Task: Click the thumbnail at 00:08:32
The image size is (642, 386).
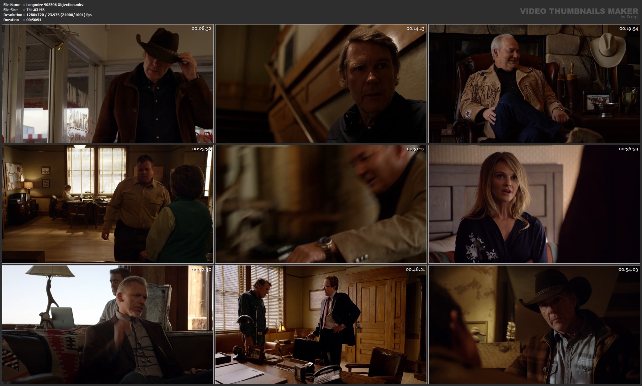Action: [x=108, y=83]
